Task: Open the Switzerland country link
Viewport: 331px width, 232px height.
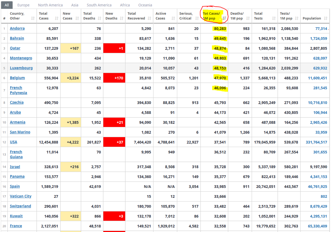Action: pyautogui.click(x=21, y=206)
